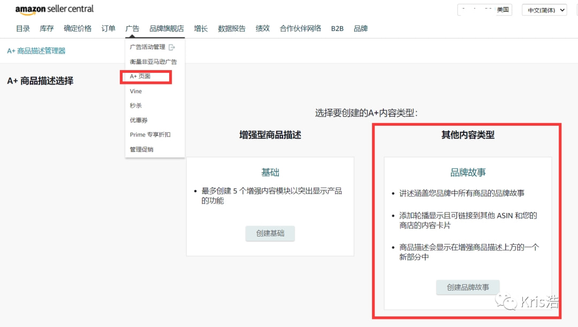Open the 库存 menu
Screen dimensions: 578x327
(47, 28)
